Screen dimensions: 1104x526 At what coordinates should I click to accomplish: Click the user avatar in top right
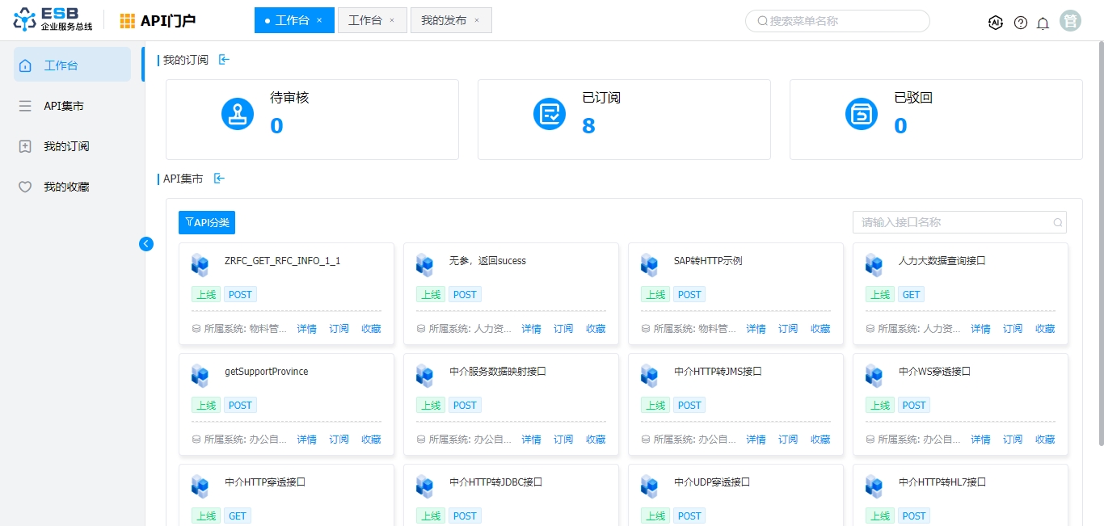pos(1071,21)
